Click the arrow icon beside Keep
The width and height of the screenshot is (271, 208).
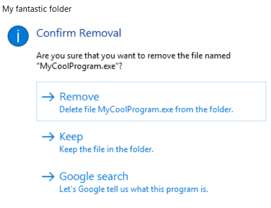[x=48, y=137]
